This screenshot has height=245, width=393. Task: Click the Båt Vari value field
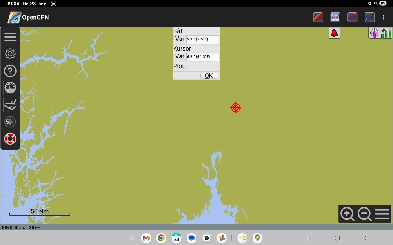202,39
